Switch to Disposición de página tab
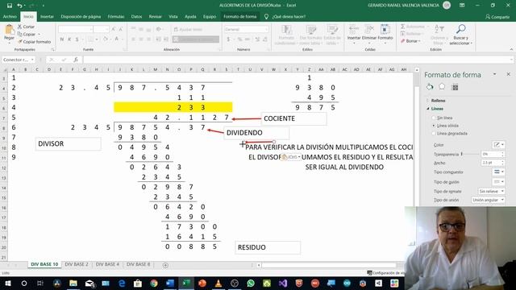516x290 pixels. (x=81, y=16)
